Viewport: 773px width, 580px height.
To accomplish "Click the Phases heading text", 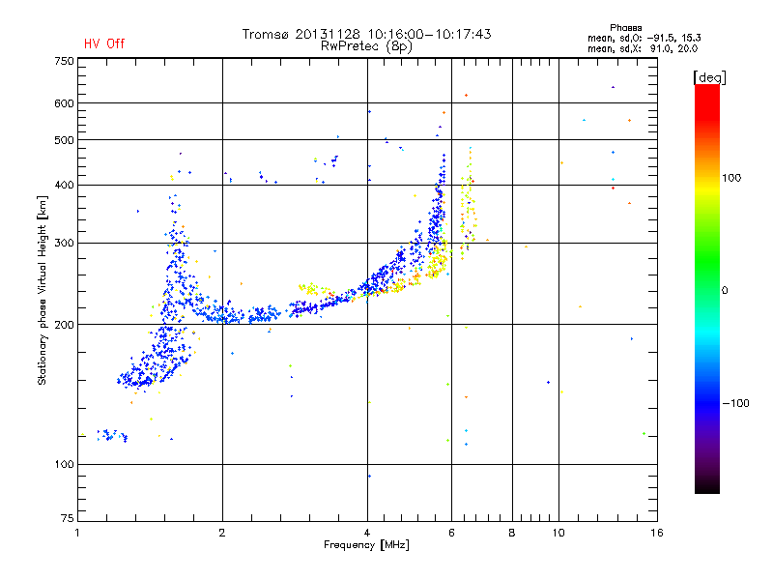I will (x=625, y=28).
